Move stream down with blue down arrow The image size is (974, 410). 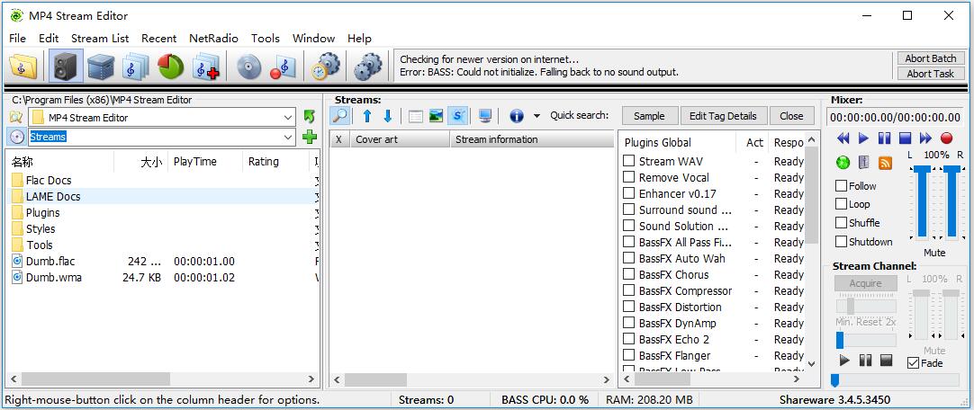point(388,116)
